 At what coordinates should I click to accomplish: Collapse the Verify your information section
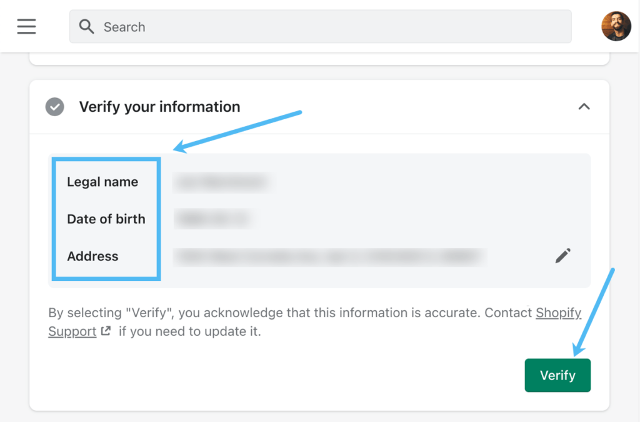[584, 107]
